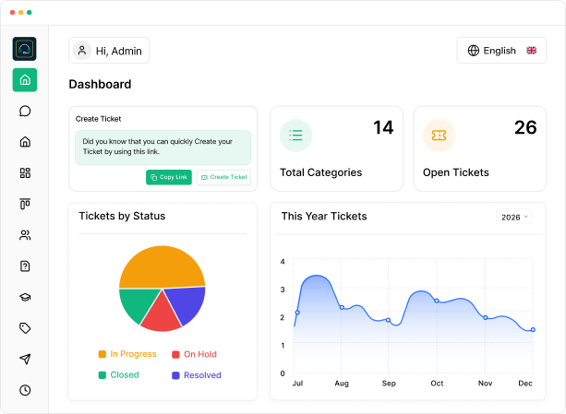Click the number 26 count
The width and height of the screenshot is (566, 414).
[525, 128]
